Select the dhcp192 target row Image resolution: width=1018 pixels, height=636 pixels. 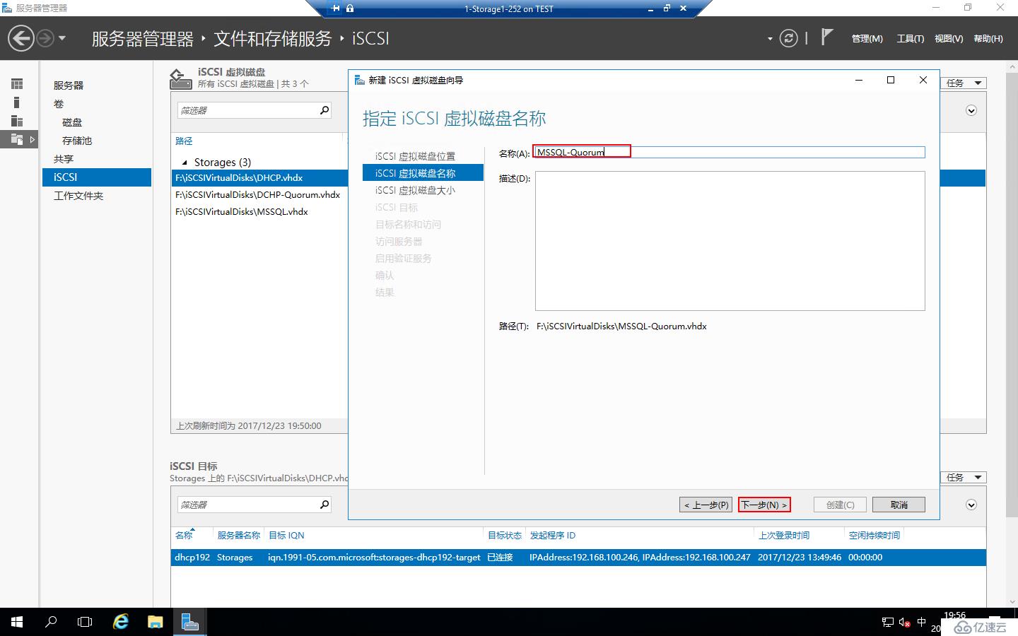click(578, 558)
